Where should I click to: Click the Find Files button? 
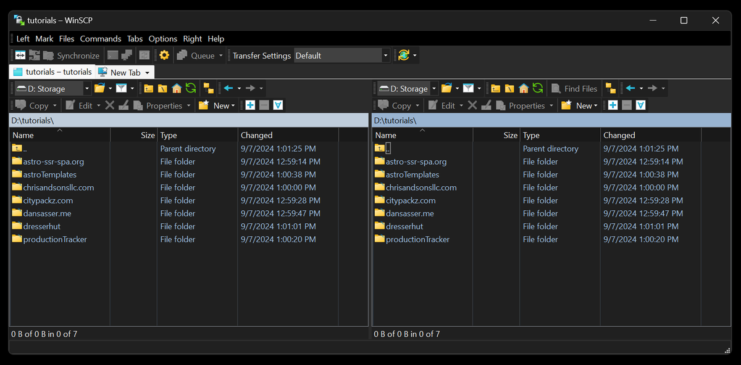click(x=574, y=89)
